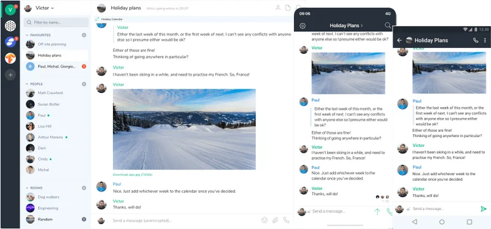Open the Victor user menu dropdown

coord(39,8)
